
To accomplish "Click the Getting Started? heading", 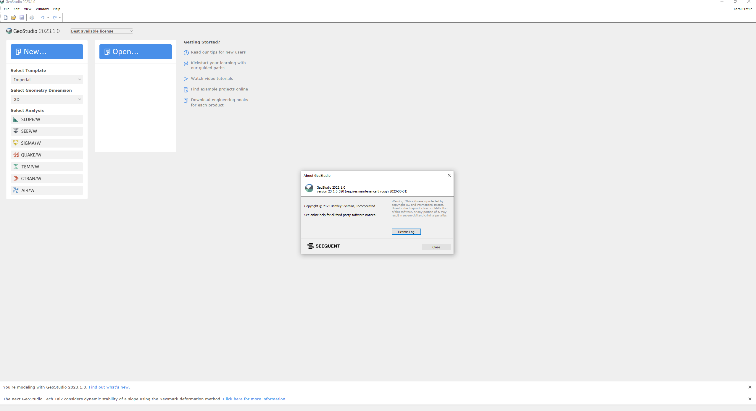I will [202, 42].
